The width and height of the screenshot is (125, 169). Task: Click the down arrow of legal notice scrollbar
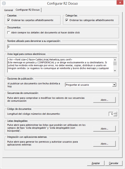(x=115, y=70)
